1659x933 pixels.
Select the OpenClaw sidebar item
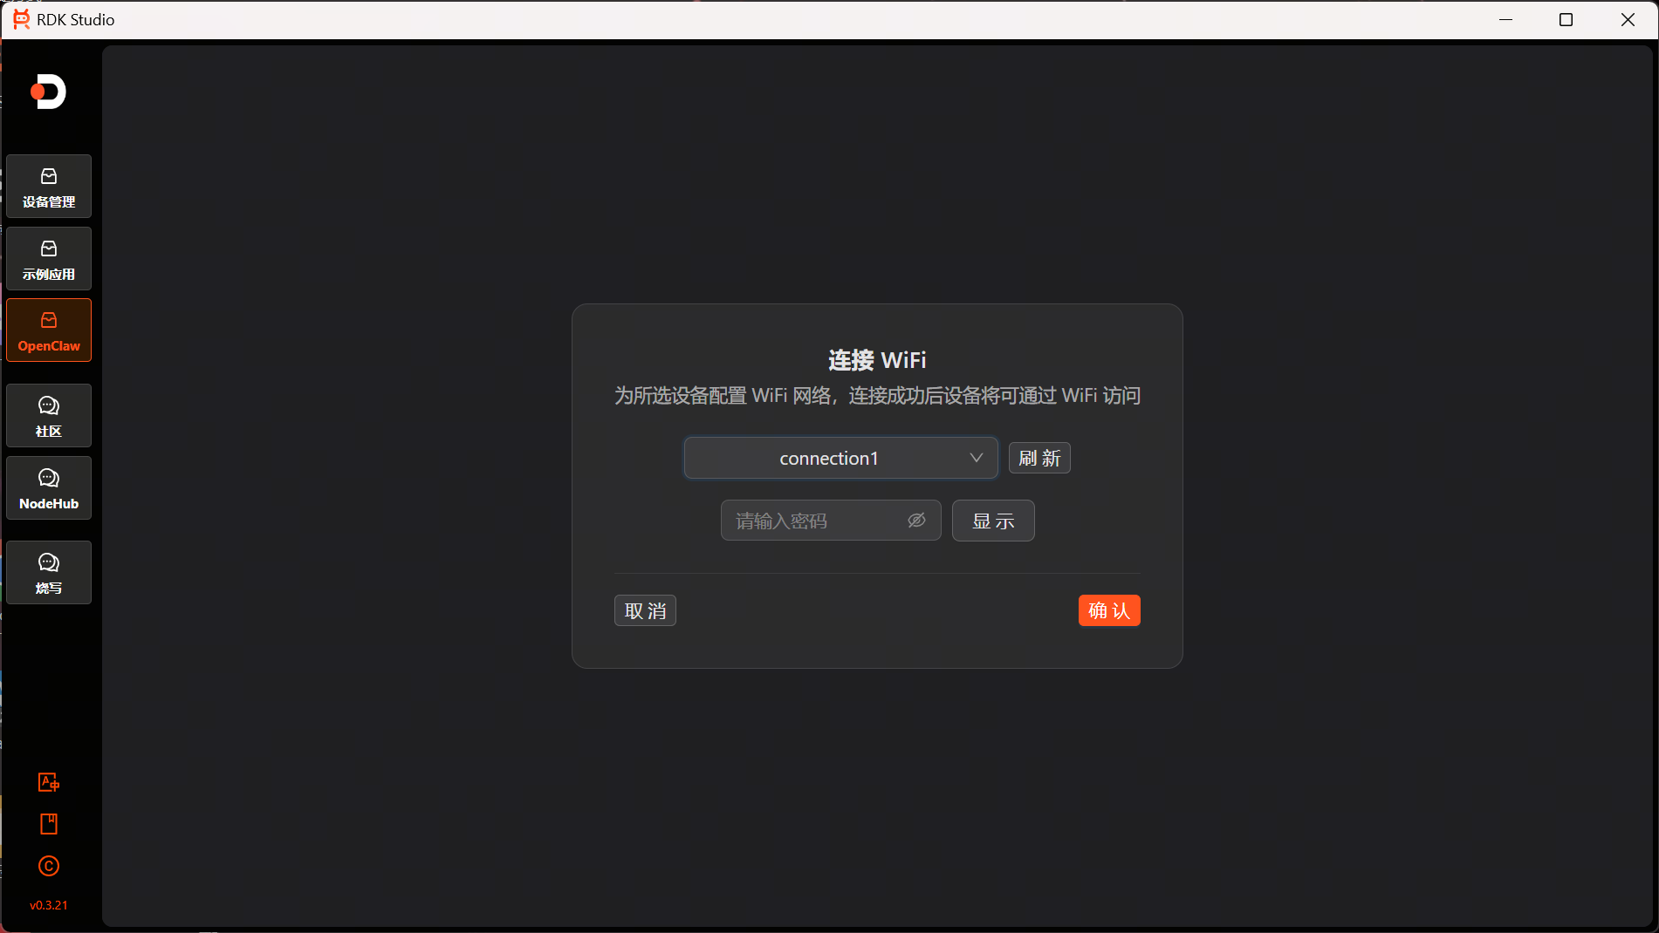[49, 330]
